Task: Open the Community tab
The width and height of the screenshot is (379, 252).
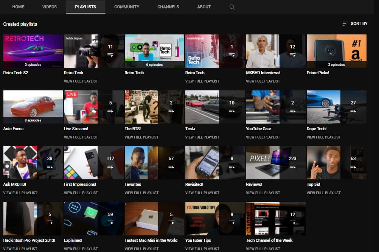Action: point(127,7)
